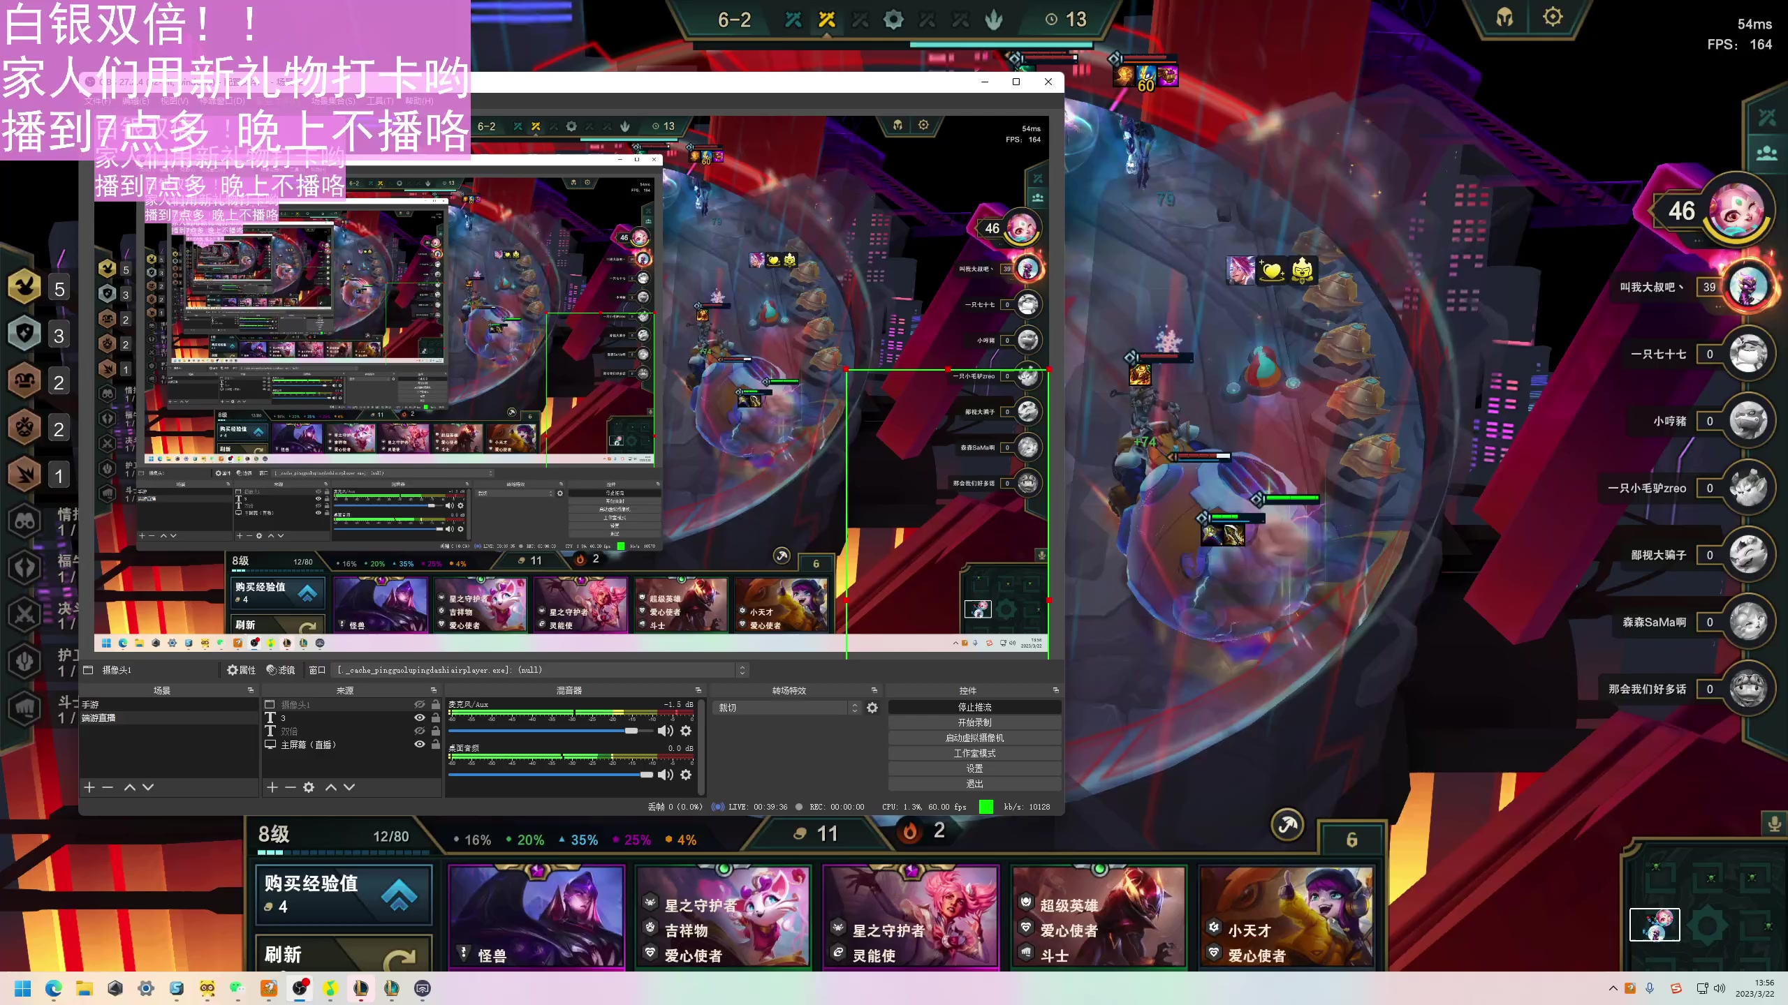Pop out the 转场特效 dock panel

pos(874,690)
